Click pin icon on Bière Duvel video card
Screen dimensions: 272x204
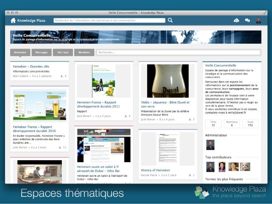click(190, 119)
